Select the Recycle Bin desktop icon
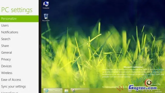Screen dimensions: 165x93 click(46, 18)
